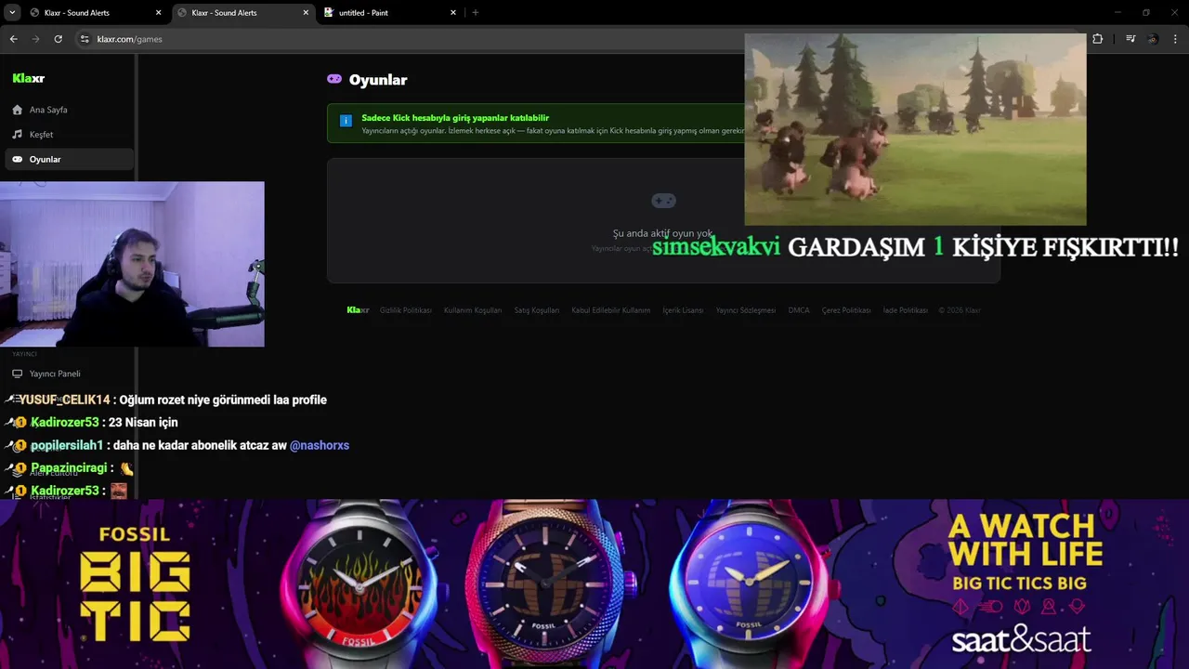The width and height of the screenshot is (1189, 669).
Task: Switch to the first Klaxr - Sound Alerts tab
Action: tap(96, 13)
